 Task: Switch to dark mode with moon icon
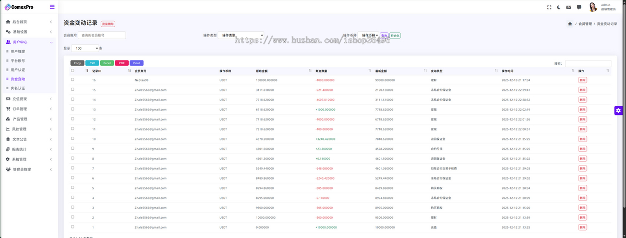click(559, 7)
